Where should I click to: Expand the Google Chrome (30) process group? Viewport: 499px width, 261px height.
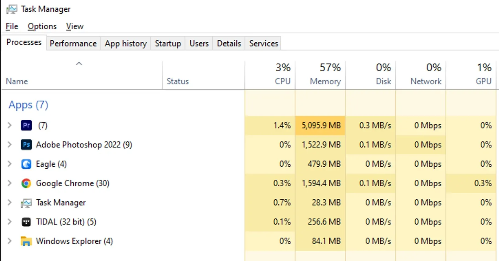pyautogui.click(x=10, y=183)
